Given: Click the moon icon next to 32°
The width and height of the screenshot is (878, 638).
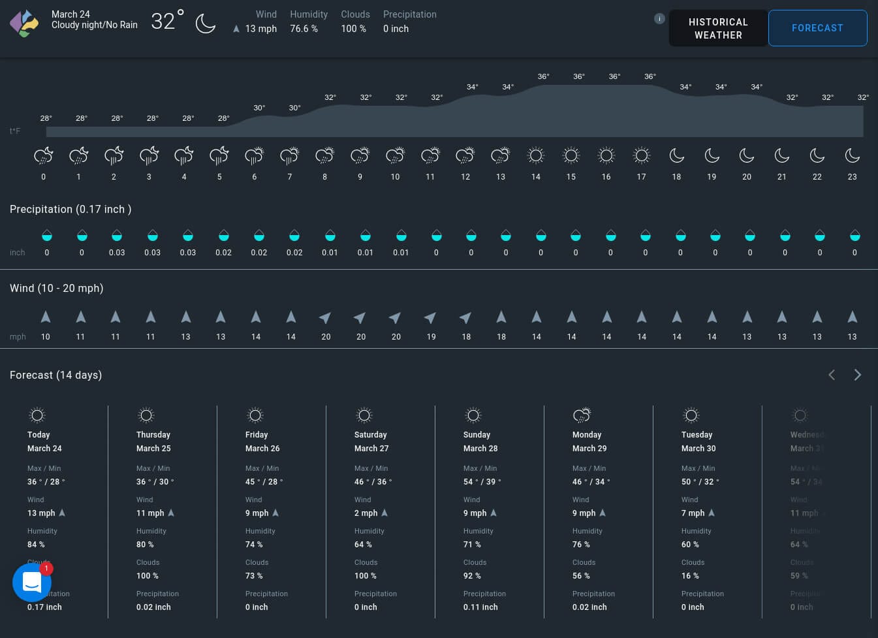Looking at the screenshot, I should pos(206,24).
